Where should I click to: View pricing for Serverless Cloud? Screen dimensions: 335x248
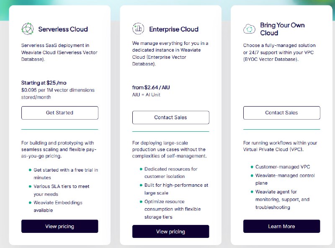tap(59, 226)
